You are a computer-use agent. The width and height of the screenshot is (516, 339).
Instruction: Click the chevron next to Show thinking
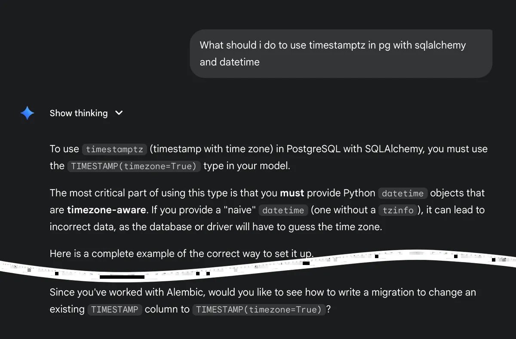coord(119,113)
